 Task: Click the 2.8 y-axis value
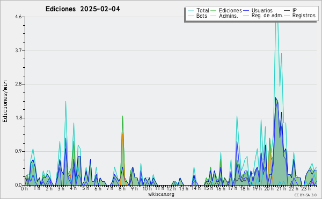[18, 84]
